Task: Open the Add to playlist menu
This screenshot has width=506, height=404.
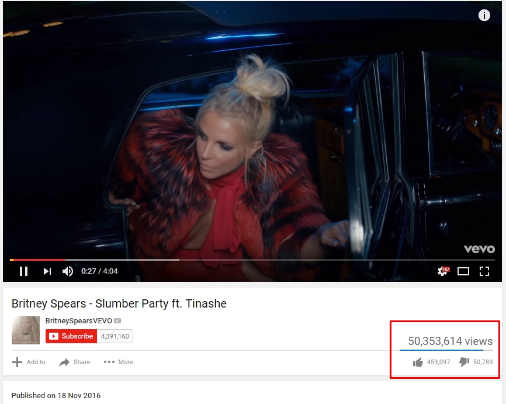Action: 29,362
